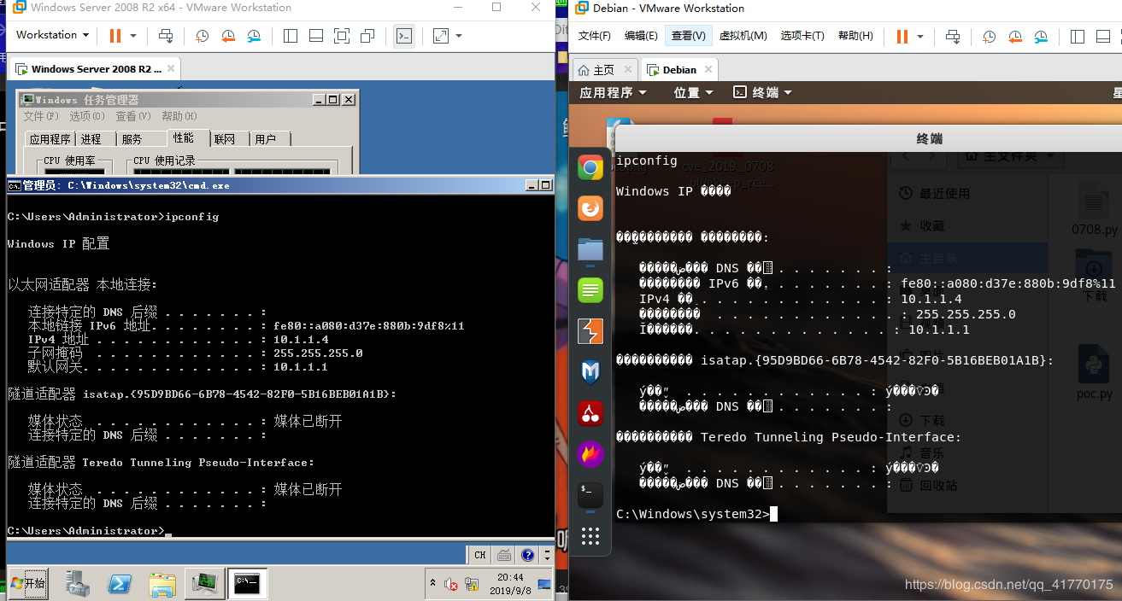Image resolution: width=1122 pixels, height=601 pixels.
Task: Open snapshot manager in Windows Server window
Action: point(255,36)
